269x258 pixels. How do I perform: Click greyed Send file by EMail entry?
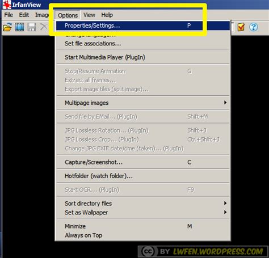(143, 116)
